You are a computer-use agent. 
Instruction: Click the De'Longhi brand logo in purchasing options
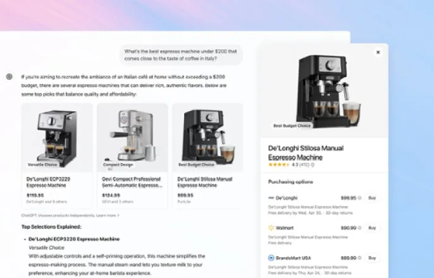point(271,198)
